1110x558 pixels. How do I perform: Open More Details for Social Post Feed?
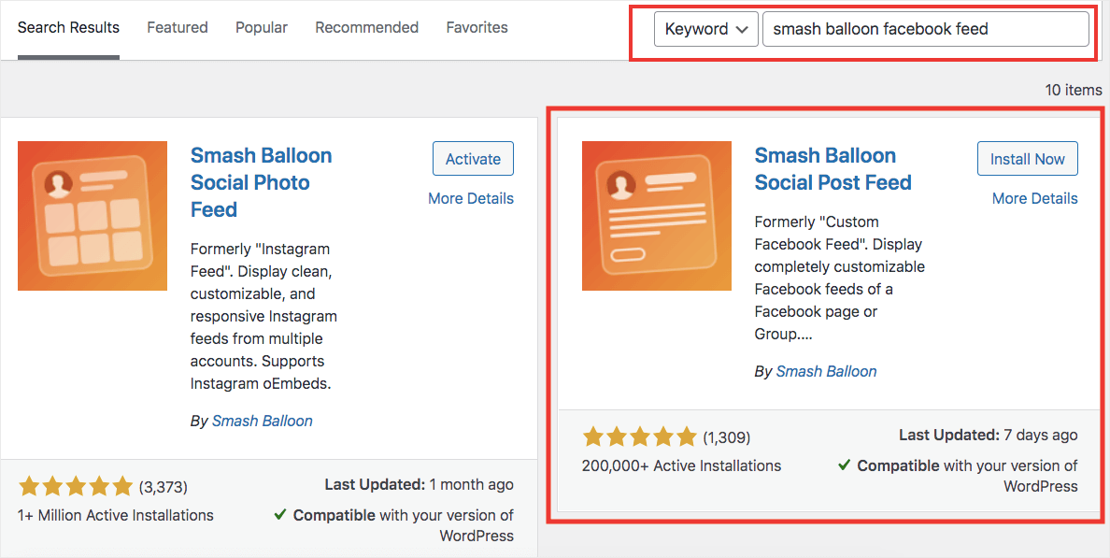click(x=1034, y=198)
